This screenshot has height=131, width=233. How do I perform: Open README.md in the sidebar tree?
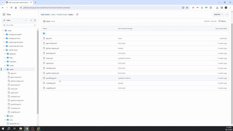[14, 124]
